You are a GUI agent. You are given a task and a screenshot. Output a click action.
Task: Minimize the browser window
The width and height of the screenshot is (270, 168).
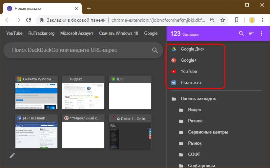tap(232, 5)
